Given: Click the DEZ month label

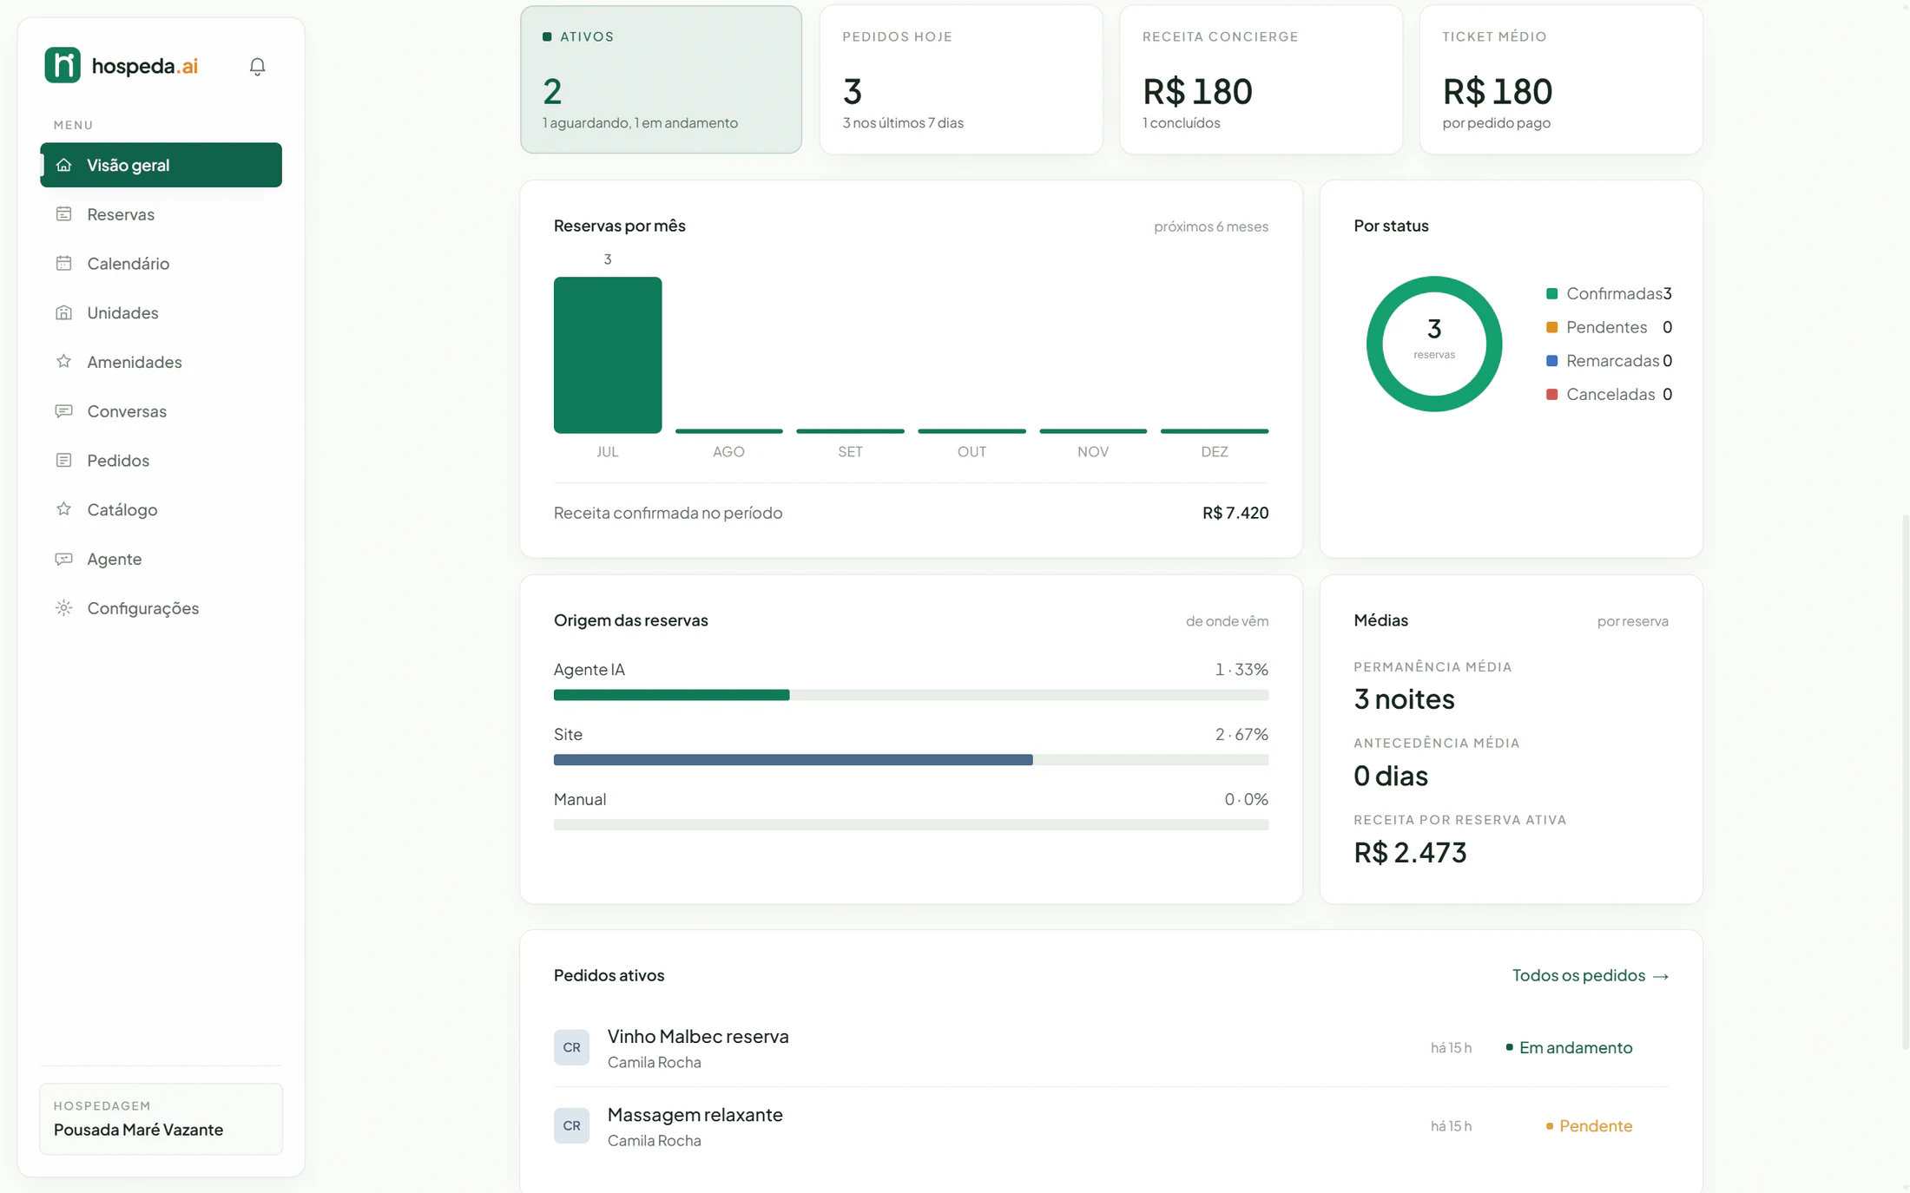Looking at the screenshot, I should (1214, 451).
